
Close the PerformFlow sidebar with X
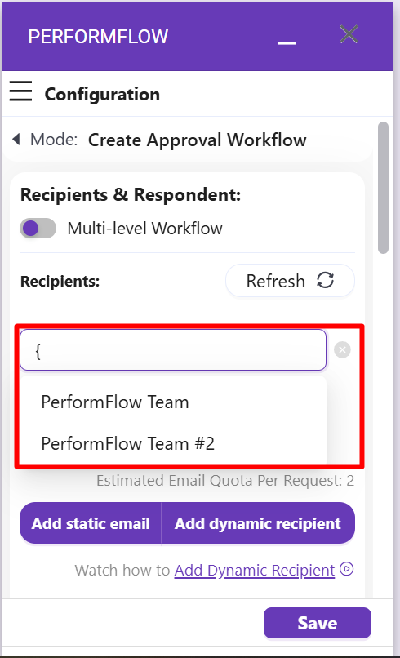click(x=349, y=34)
